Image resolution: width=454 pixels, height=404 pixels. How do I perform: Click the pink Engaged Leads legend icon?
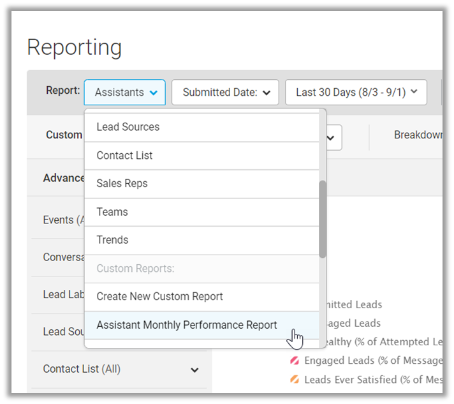(295, 361)
